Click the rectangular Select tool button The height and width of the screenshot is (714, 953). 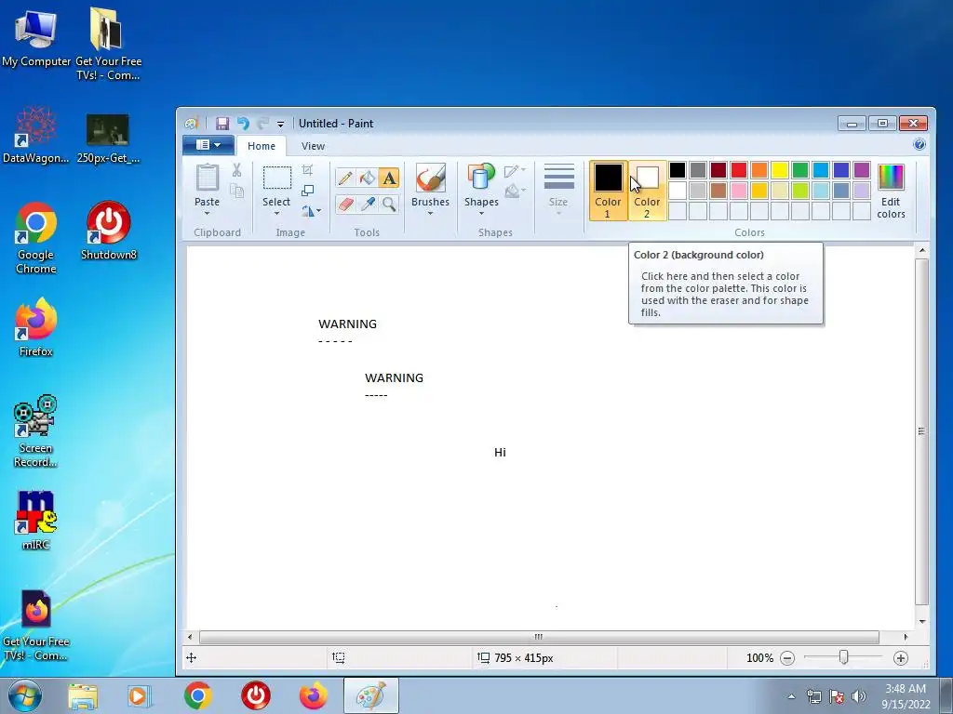[x=276, y=178]
